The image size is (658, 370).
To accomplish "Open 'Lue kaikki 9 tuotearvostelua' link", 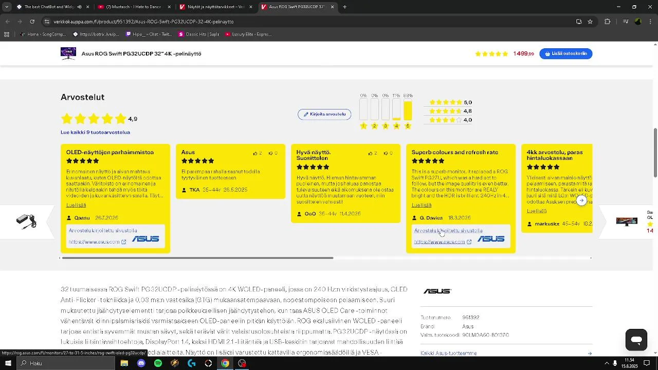I will [x=95, y=132].
